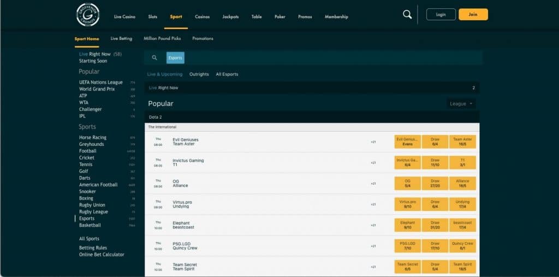Open the Live Betting tab
Image resolution: width=559 pixels, height=277 pixels.
tap(122, 39)
